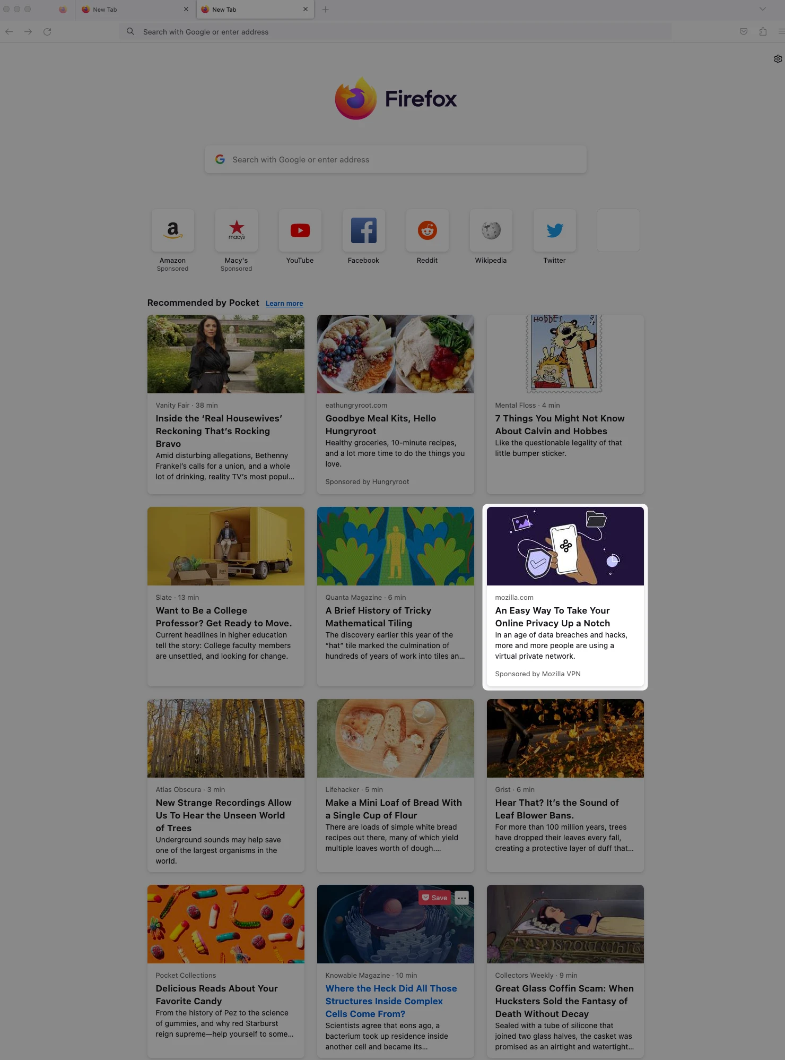The height and width of the screenshot is (1060, 785).
Task: Click the browser forward arrow
Action: [28, 32]
